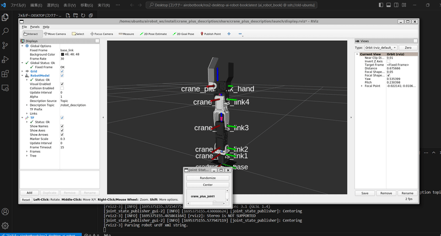
Task: Toggle VS Code secondary side bar layout
Action: [396, 5]
